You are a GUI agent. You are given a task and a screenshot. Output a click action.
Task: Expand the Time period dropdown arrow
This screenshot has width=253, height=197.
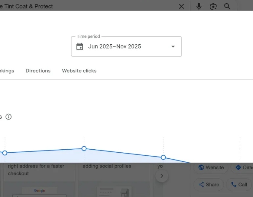click(x=173, y=46)
